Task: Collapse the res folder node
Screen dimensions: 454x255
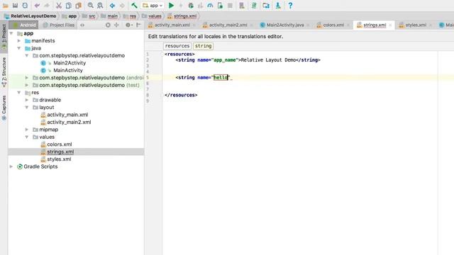Action: [x=19, y=93]
